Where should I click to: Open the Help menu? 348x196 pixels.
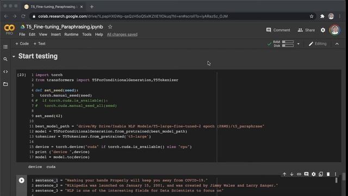click(99, 34)
